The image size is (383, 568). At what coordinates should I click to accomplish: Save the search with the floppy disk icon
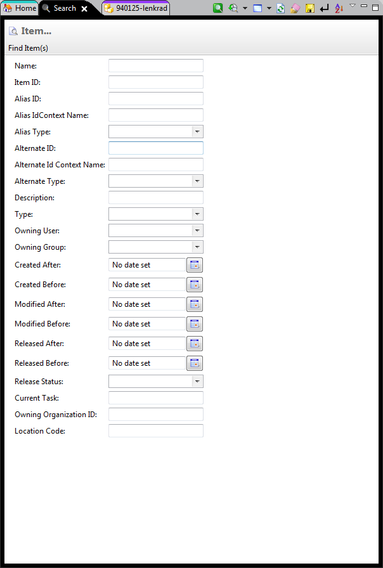click(x=310, y=8)
